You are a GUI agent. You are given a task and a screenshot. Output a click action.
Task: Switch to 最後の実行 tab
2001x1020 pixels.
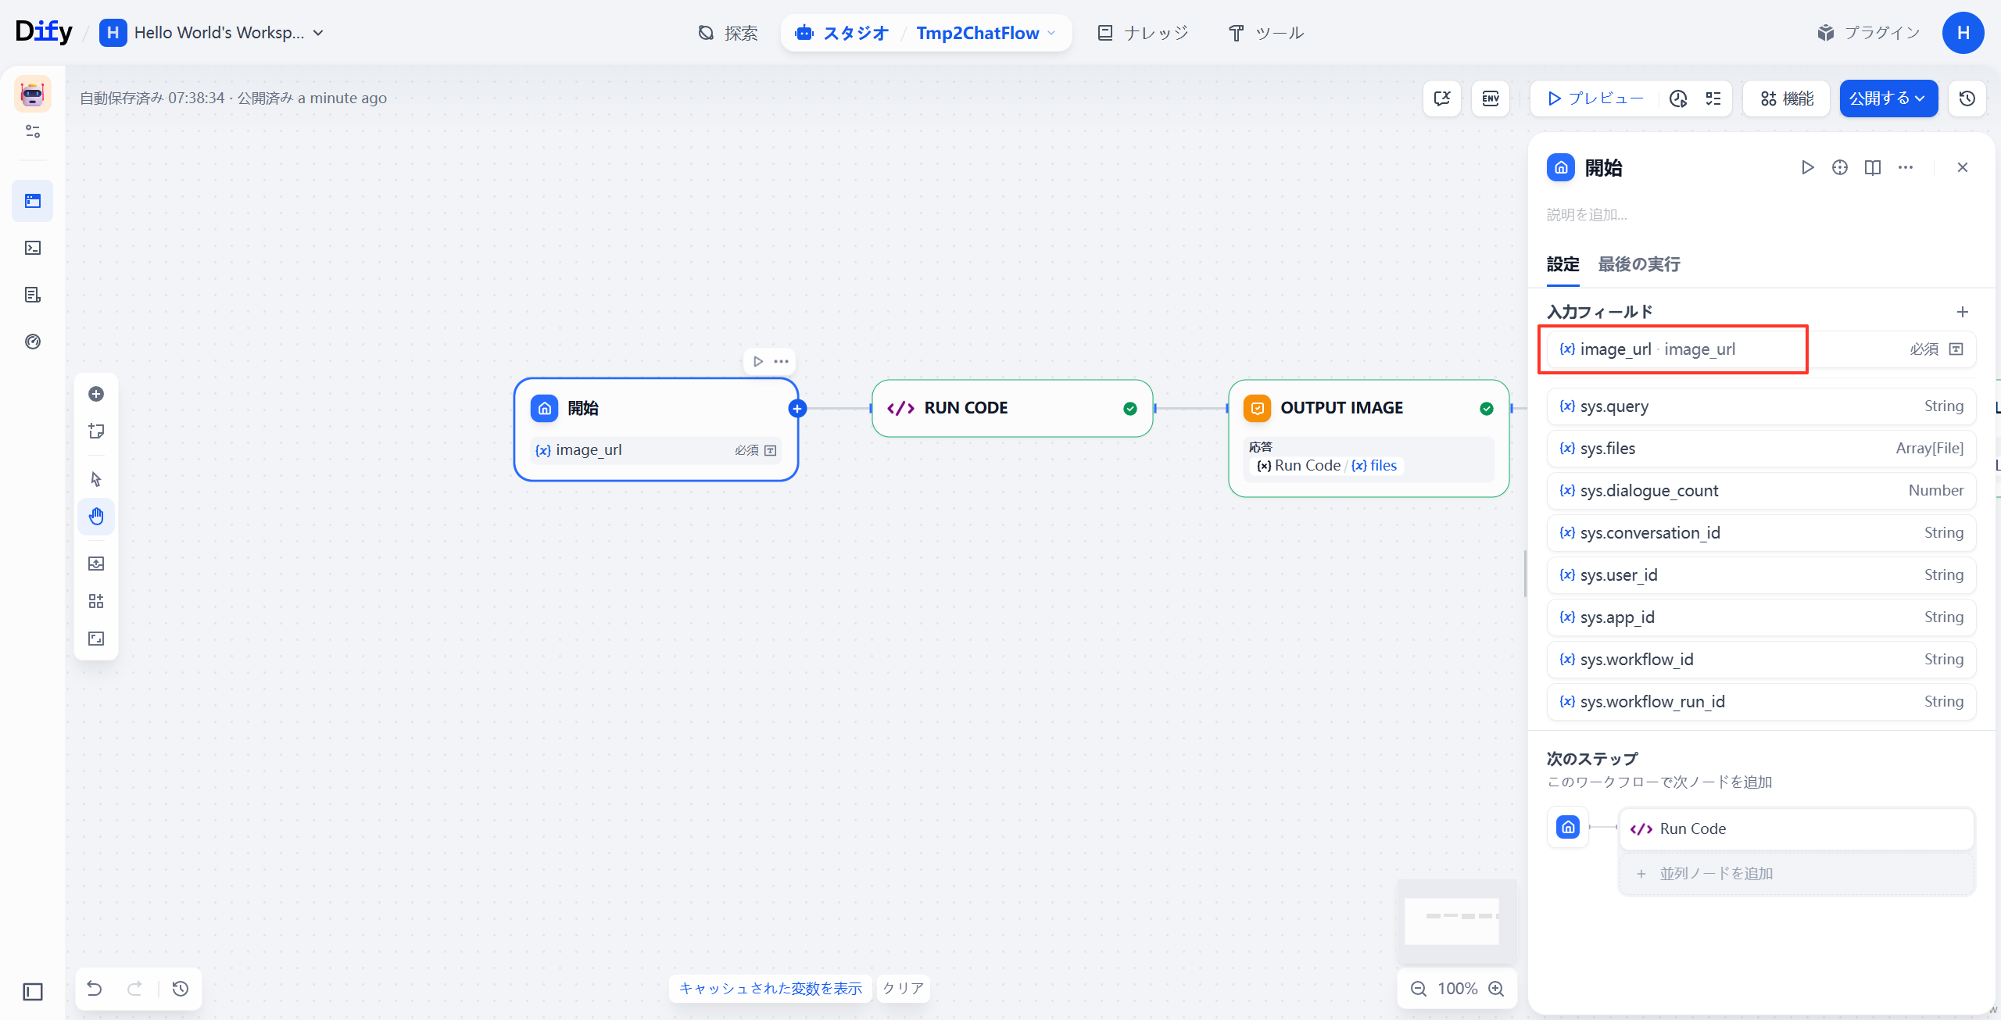1638,264
